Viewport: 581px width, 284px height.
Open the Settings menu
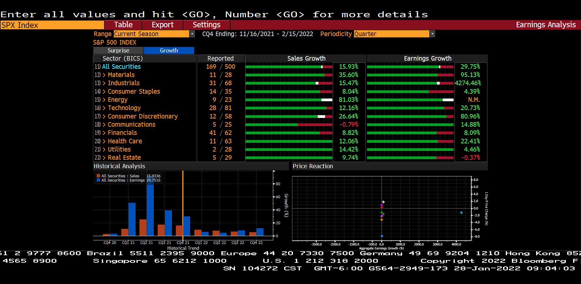click(207, 25)
